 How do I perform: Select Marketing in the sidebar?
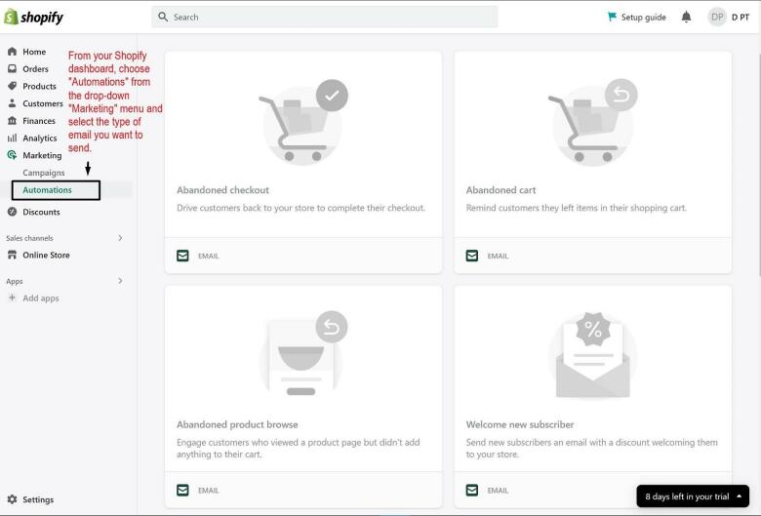[x=42, y=155]
